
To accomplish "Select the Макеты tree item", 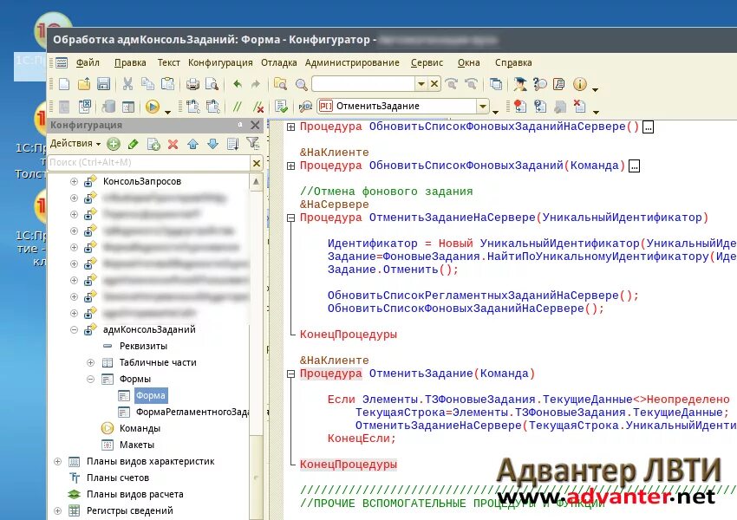I will [137, 445].
